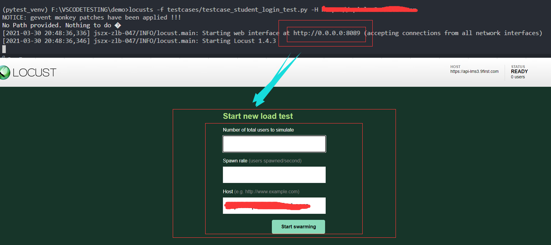This screenshot has width=551, height=245.
Task: Click the red-boxed URL http://0.0.0.0:8089
Action: click(x=326, y=33)
